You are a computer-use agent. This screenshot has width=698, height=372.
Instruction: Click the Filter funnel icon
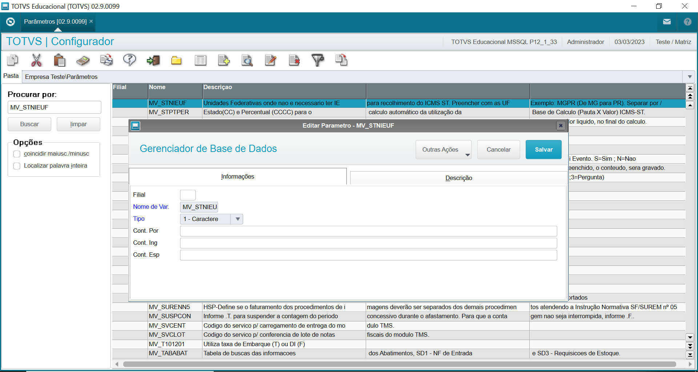click(317, 60)
